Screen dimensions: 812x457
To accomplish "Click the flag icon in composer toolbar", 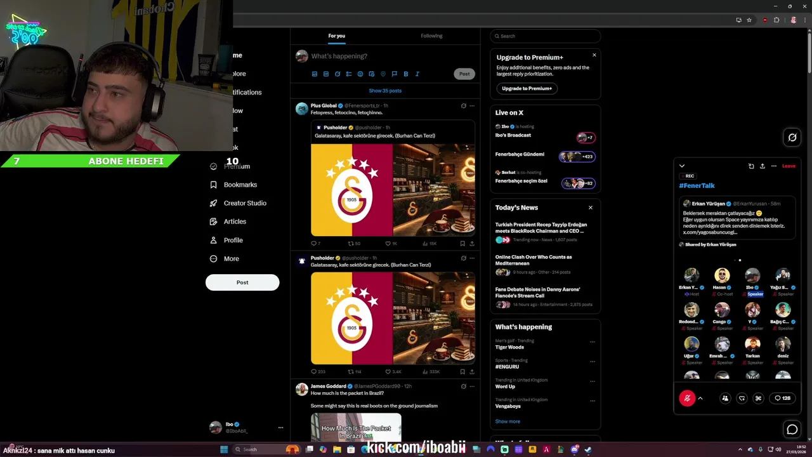I will (395, 74).
